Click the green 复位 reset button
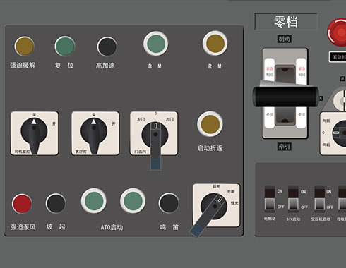Screen dimensions: 346x268 [x=65, y=46]
